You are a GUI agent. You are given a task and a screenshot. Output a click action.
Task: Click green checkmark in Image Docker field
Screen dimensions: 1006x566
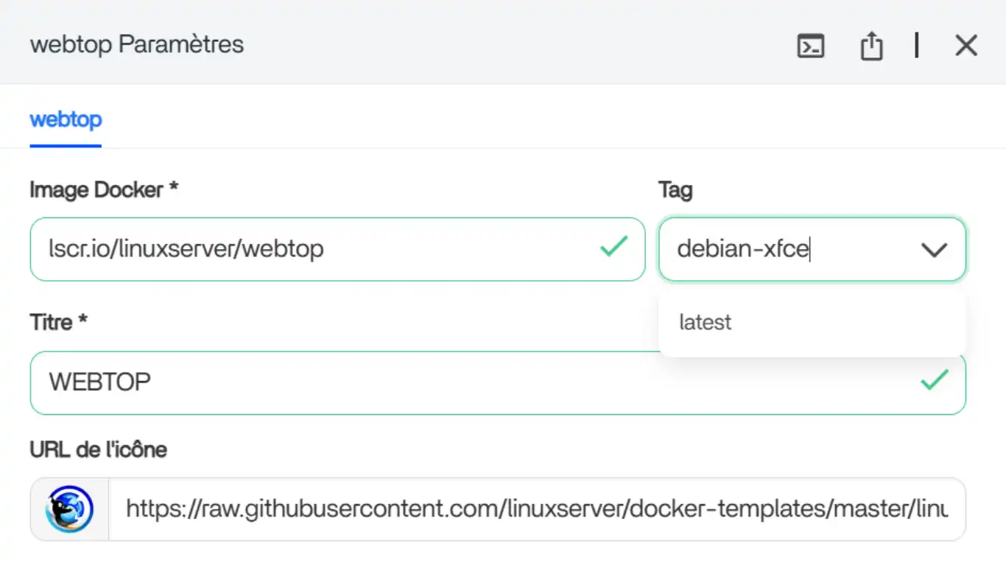click(x=613, y=246)
